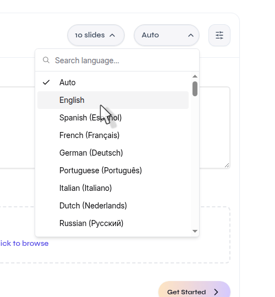Click the textarea resize handle corner

click(x=227, y=166)
